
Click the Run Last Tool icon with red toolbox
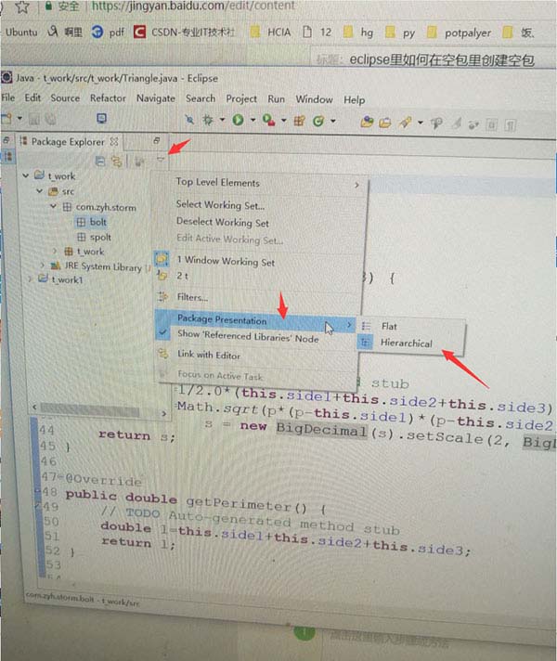[x=268, y=121]
